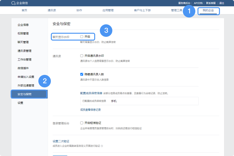Enable the 开启短信验证 checkbox
The width and height of the screenshot is (234, 156).
(82, 123)
